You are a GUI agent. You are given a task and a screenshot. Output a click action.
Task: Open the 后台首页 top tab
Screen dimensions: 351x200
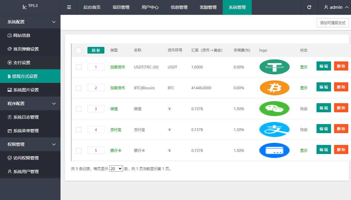[92, 7]
